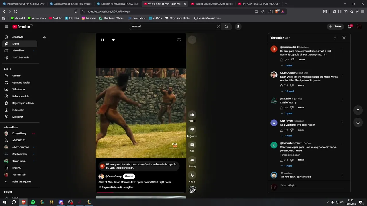This screenshot has width=367, height=206.
Task: Dislike the @KostyaZherebczov comment
Action: 292,160
